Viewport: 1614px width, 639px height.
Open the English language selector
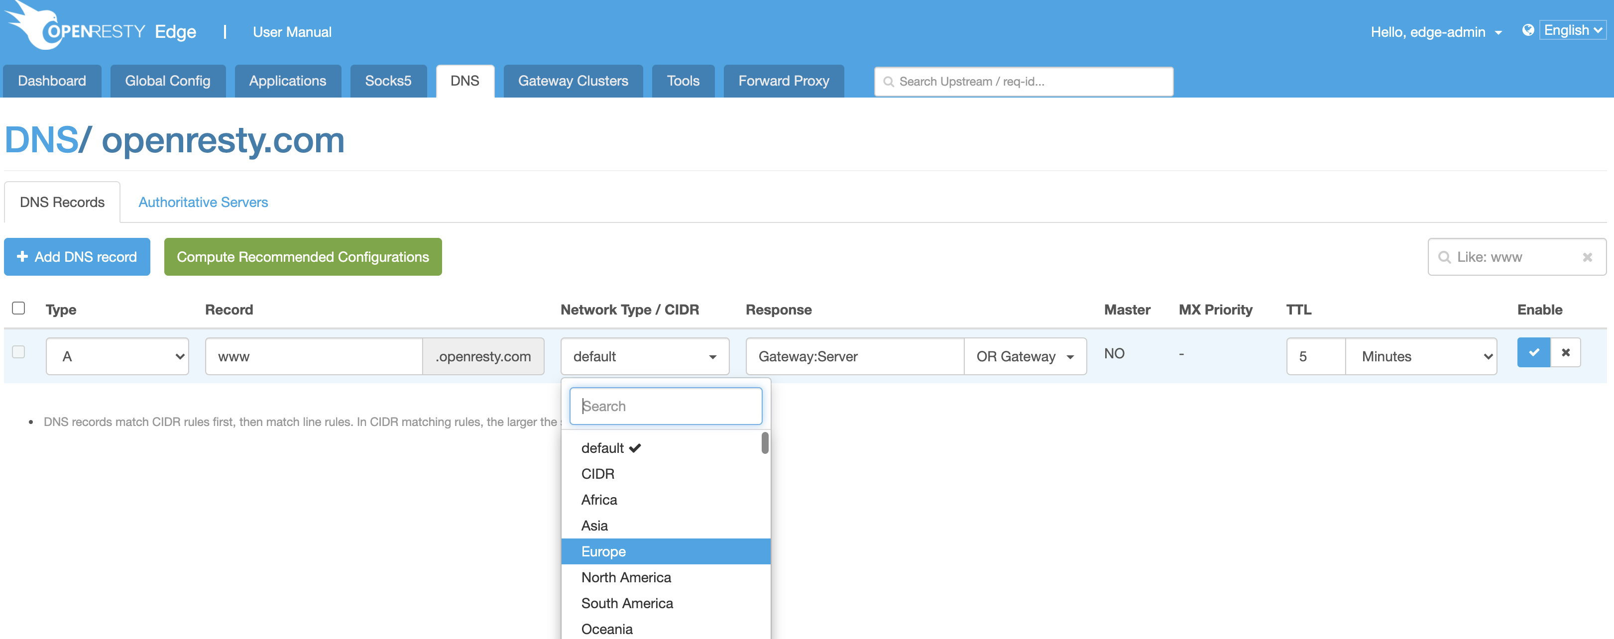(x=1573, y=30)
